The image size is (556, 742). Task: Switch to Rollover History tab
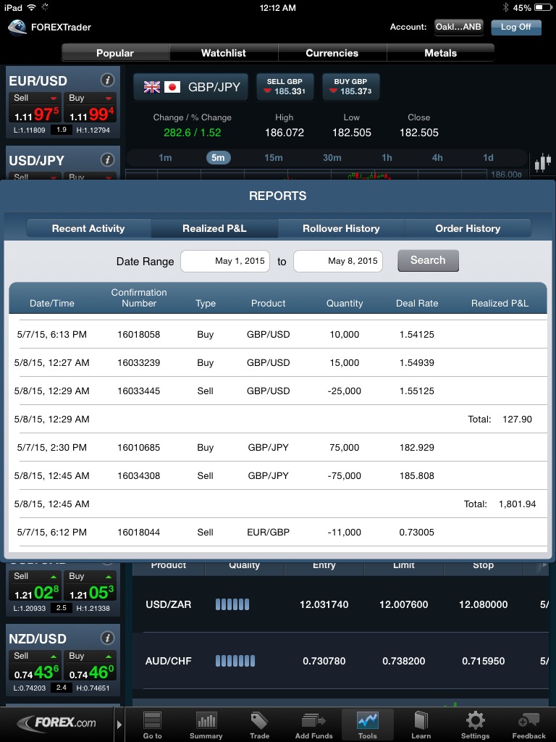[341, 228]
